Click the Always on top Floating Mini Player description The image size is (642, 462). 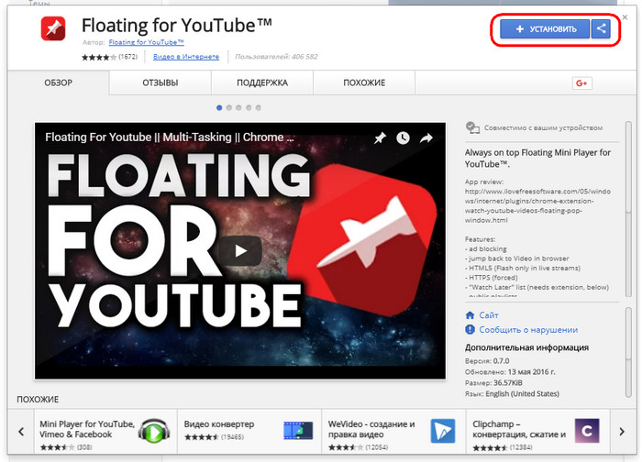(537, 159)
